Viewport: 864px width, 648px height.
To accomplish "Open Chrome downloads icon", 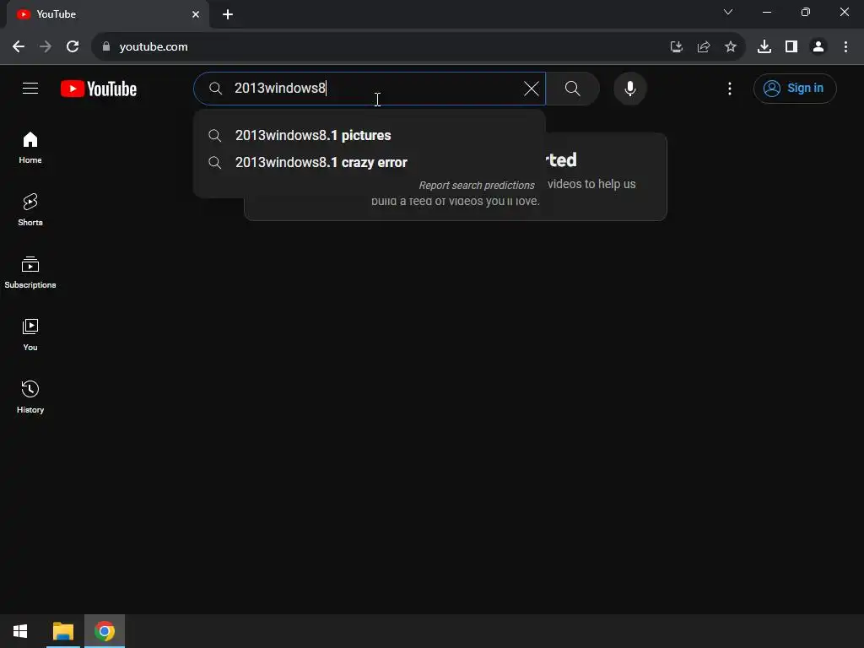I will 764,47.
